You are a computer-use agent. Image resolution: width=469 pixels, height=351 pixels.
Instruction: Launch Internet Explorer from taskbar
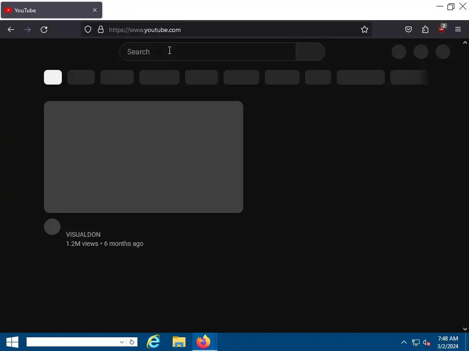[153, 342]
